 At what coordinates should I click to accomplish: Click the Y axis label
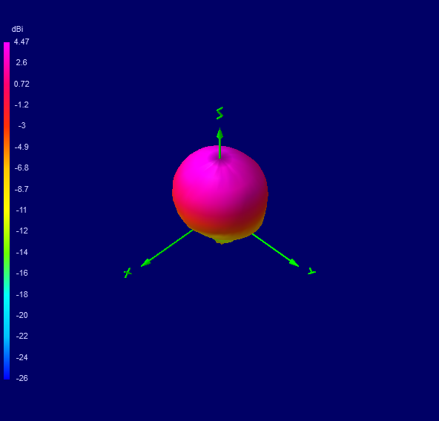point(311,271)
